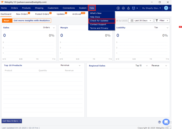The image size is (182, 129).
Task: Open the Archived tab
Action: click(x=77, y=14)
